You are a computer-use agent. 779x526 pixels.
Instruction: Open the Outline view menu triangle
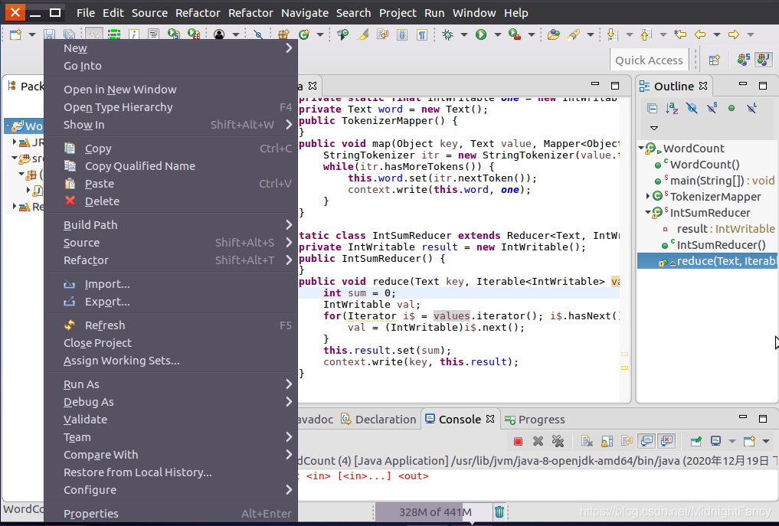pyautogui.click(x=654, y=128)
